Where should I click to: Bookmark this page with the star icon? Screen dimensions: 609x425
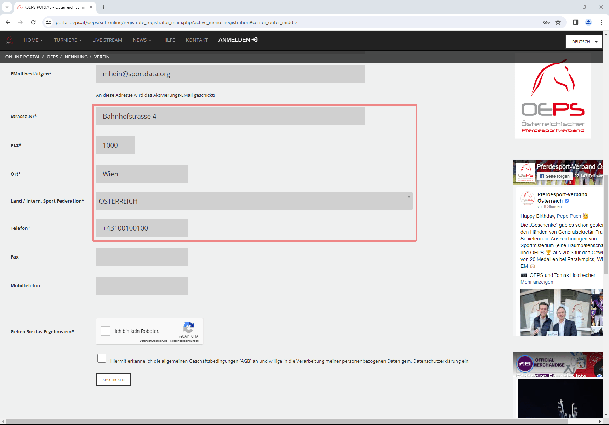[x=558, y=22]
